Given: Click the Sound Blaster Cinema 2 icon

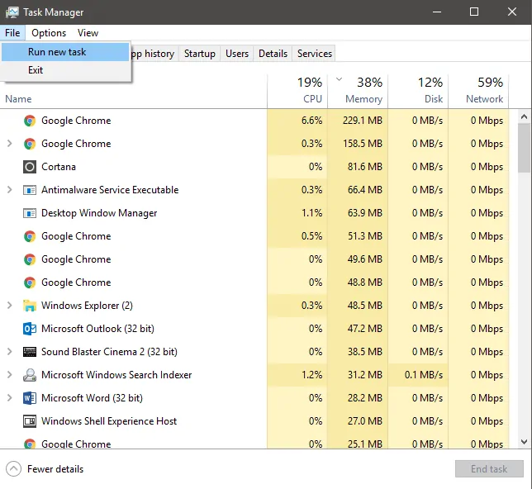Looking at the screenshot, I should (x=30, y=352).
